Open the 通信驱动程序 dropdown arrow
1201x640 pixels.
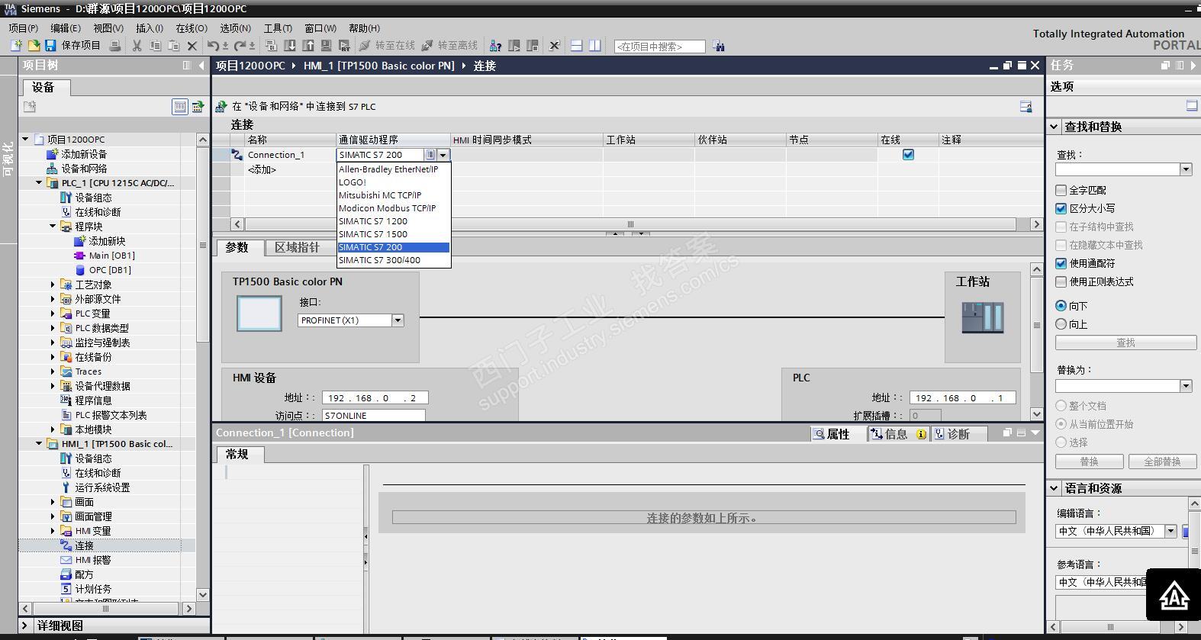(x=443, y=155)
